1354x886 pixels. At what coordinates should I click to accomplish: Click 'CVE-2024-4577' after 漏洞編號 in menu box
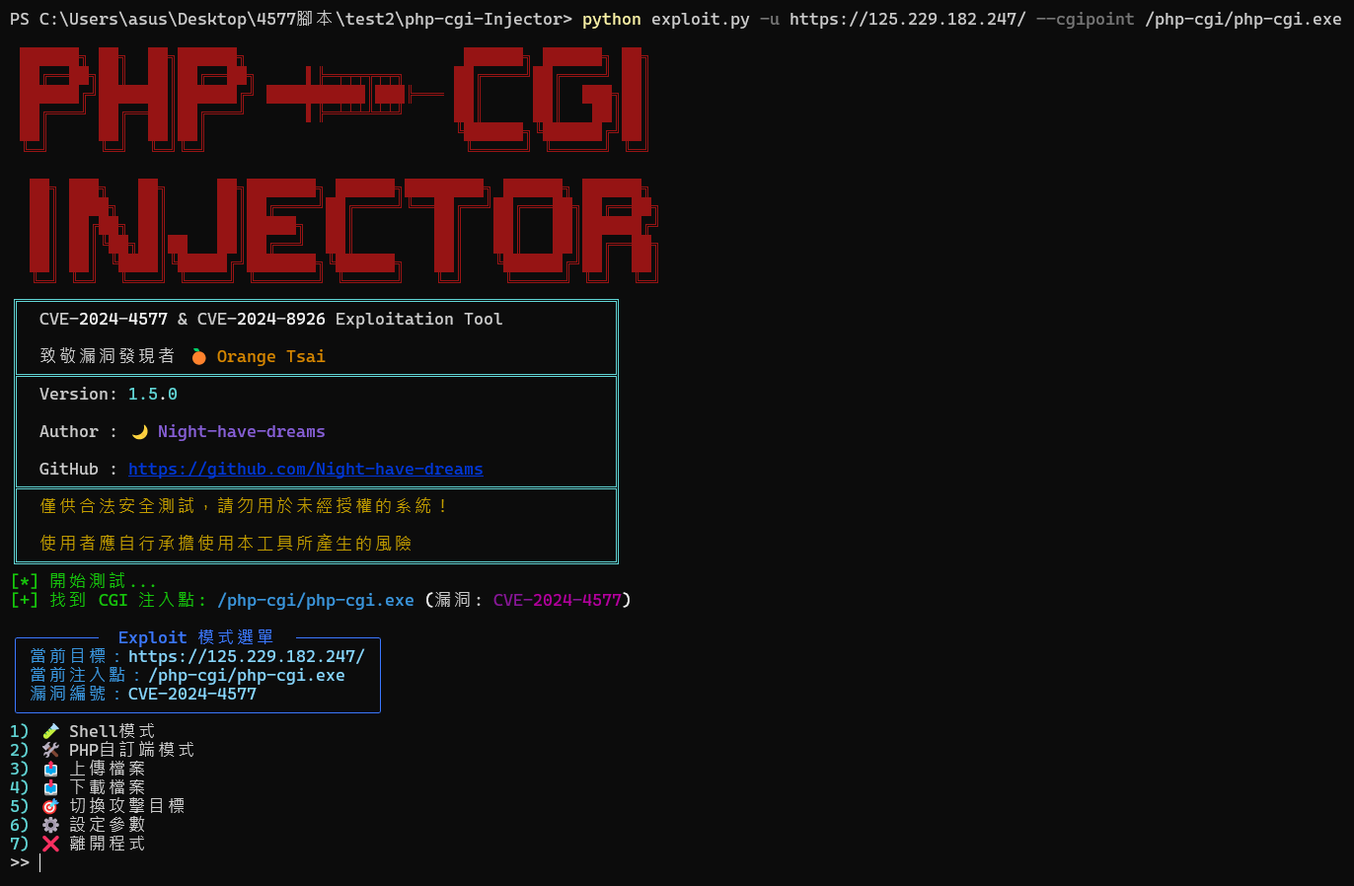[192, 694]
